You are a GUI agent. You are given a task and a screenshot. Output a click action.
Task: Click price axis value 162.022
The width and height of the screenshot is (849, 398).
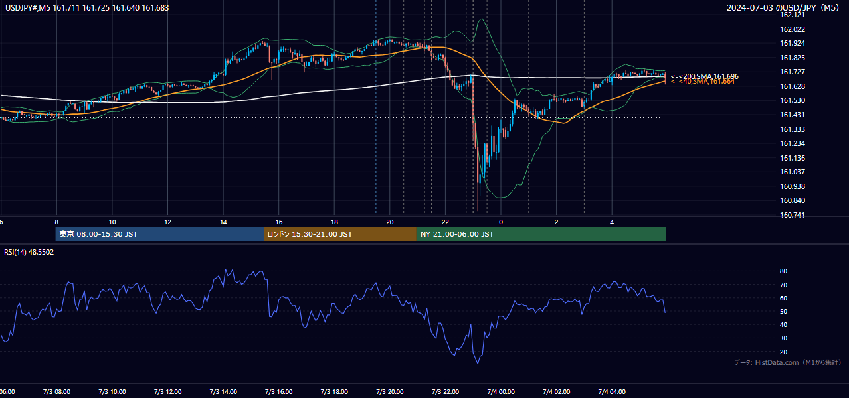[792, 29]
